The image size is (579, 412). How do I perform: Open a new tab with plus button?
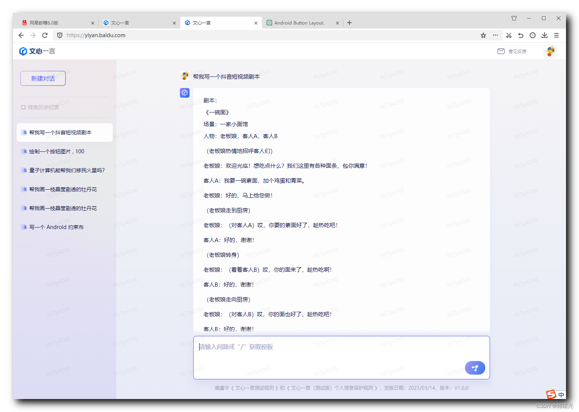[x=349, y=23]
